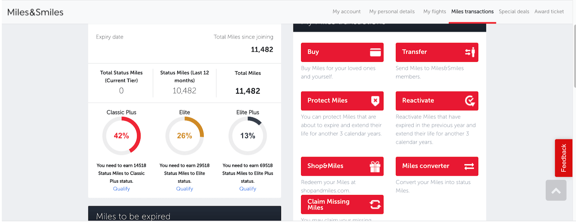Click the Classic Plus 42% progress ring
This screenshot has width=576, height=224.
click(x=121, y=136)
